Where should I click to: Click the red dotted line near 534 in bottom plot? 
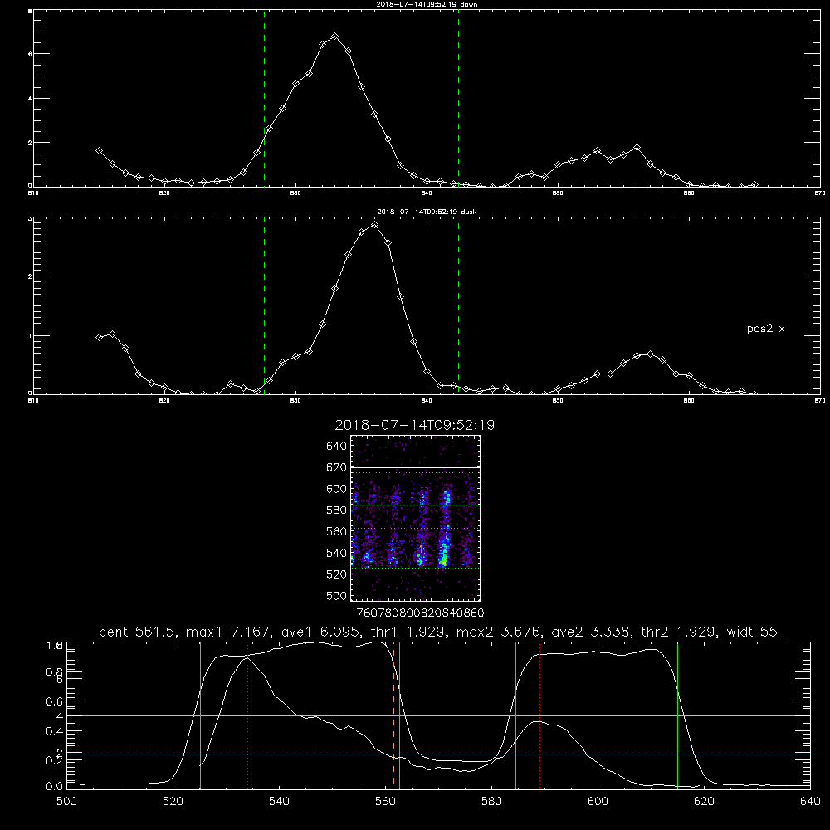(x=247, y=715)
